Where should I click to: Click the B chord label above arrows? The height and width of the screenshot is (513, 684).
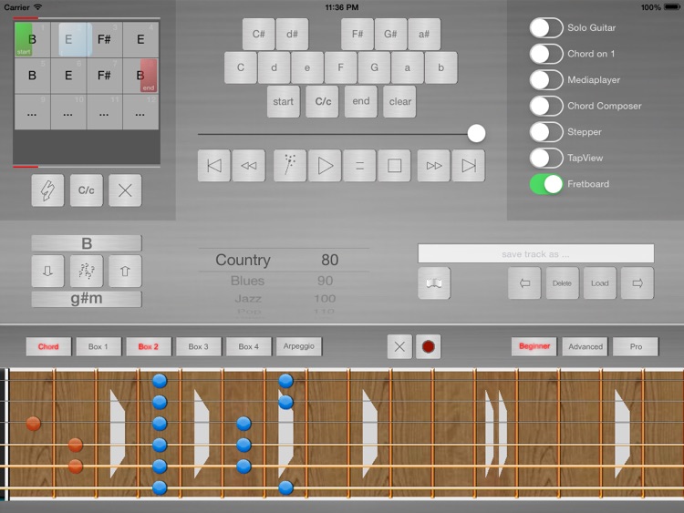87,243
